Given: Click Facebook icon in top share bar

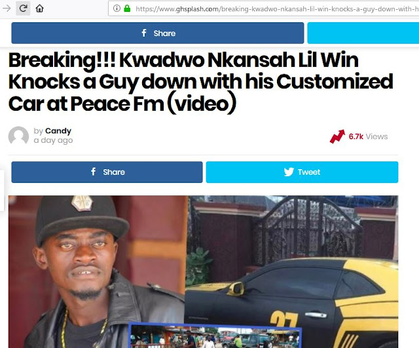Looking at the screenshot, I should click(144, 33).
